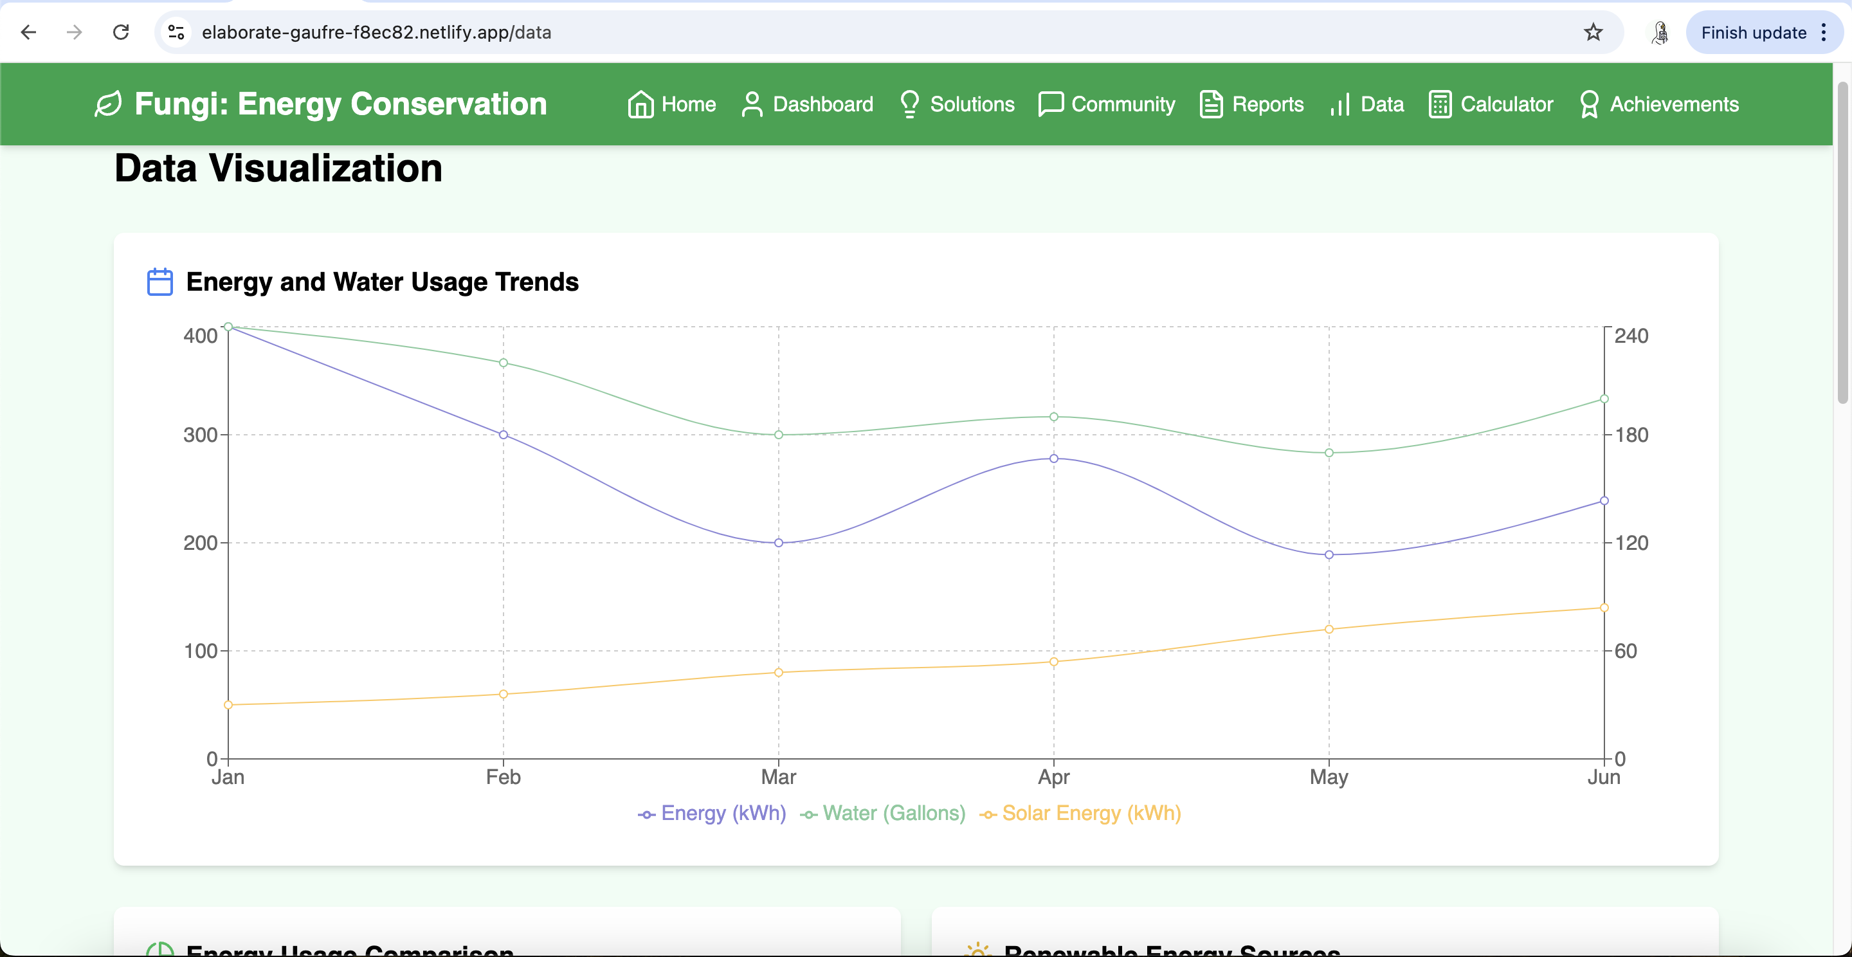
Task: Click the Data bar chart icon
Action: coord(1339,104)
